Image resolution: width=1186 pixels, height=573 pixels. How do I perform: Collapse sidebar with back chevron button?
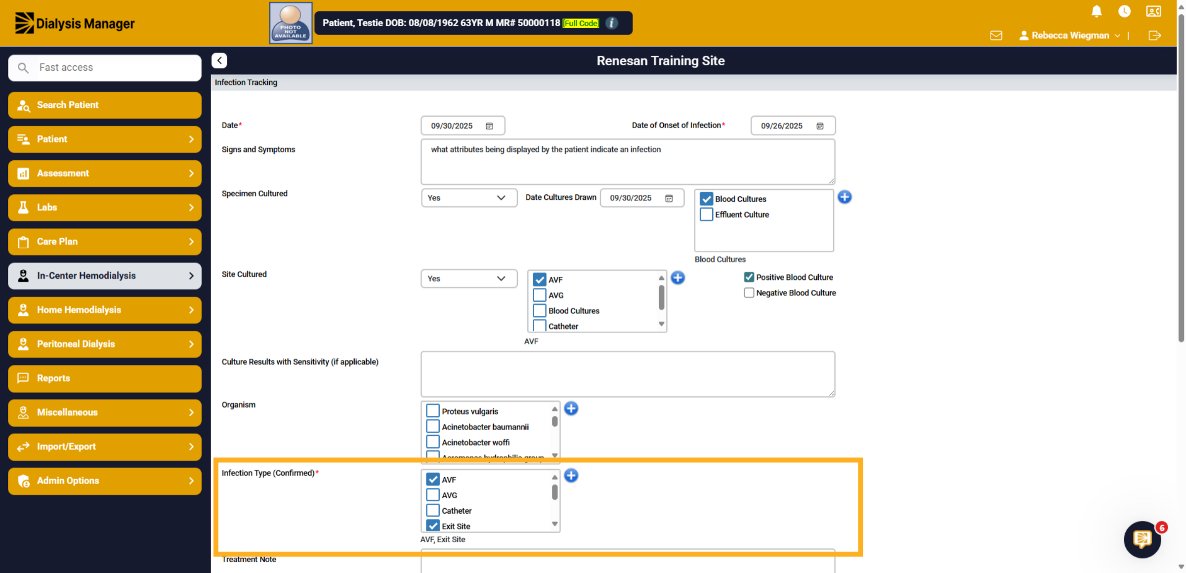pyautogui.click(x=219, y=60)
